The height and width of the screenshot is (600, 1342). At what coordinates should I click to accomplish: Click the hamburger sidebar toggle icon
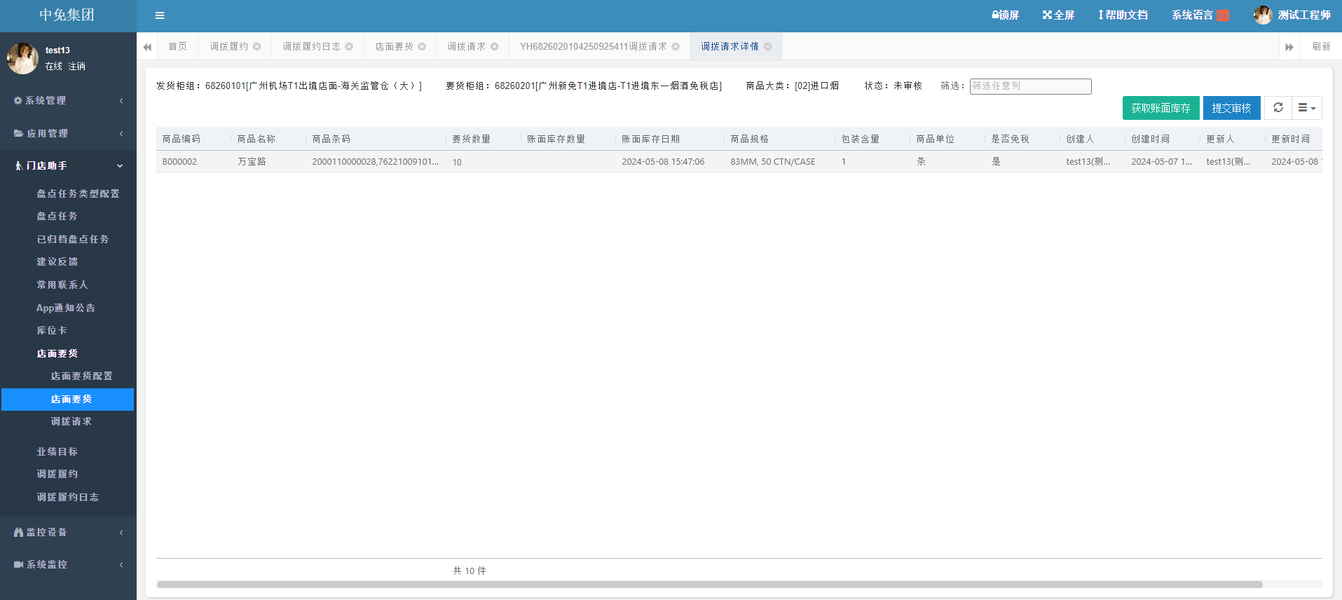(x=160, y=15)
